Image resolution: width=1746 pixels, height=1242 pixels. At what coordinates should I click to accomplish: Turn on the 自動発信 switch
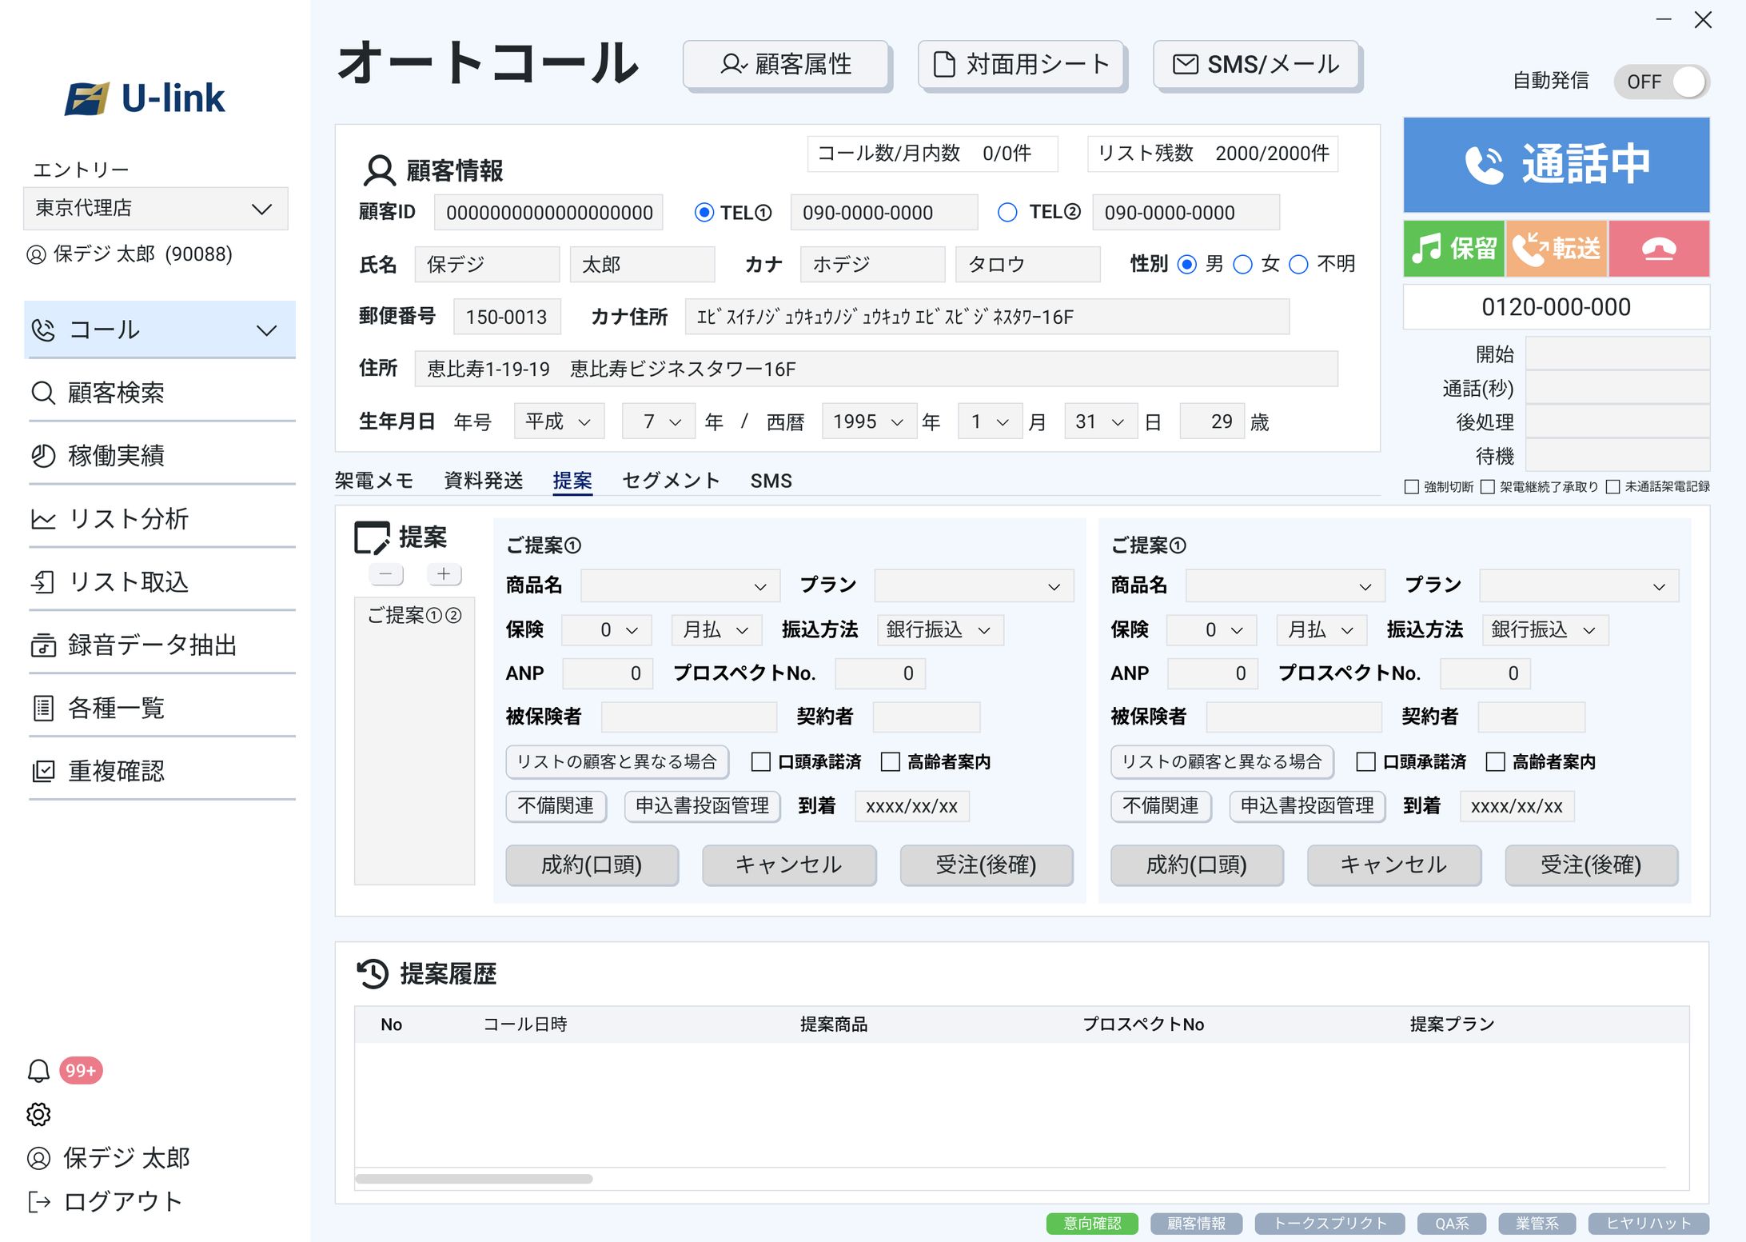tap(1661, 81)
